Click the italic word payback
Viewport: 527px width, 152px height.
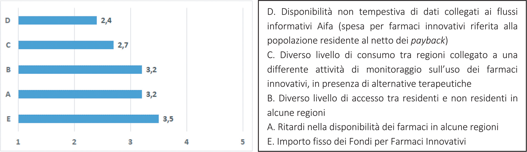(x=428, y=41)
